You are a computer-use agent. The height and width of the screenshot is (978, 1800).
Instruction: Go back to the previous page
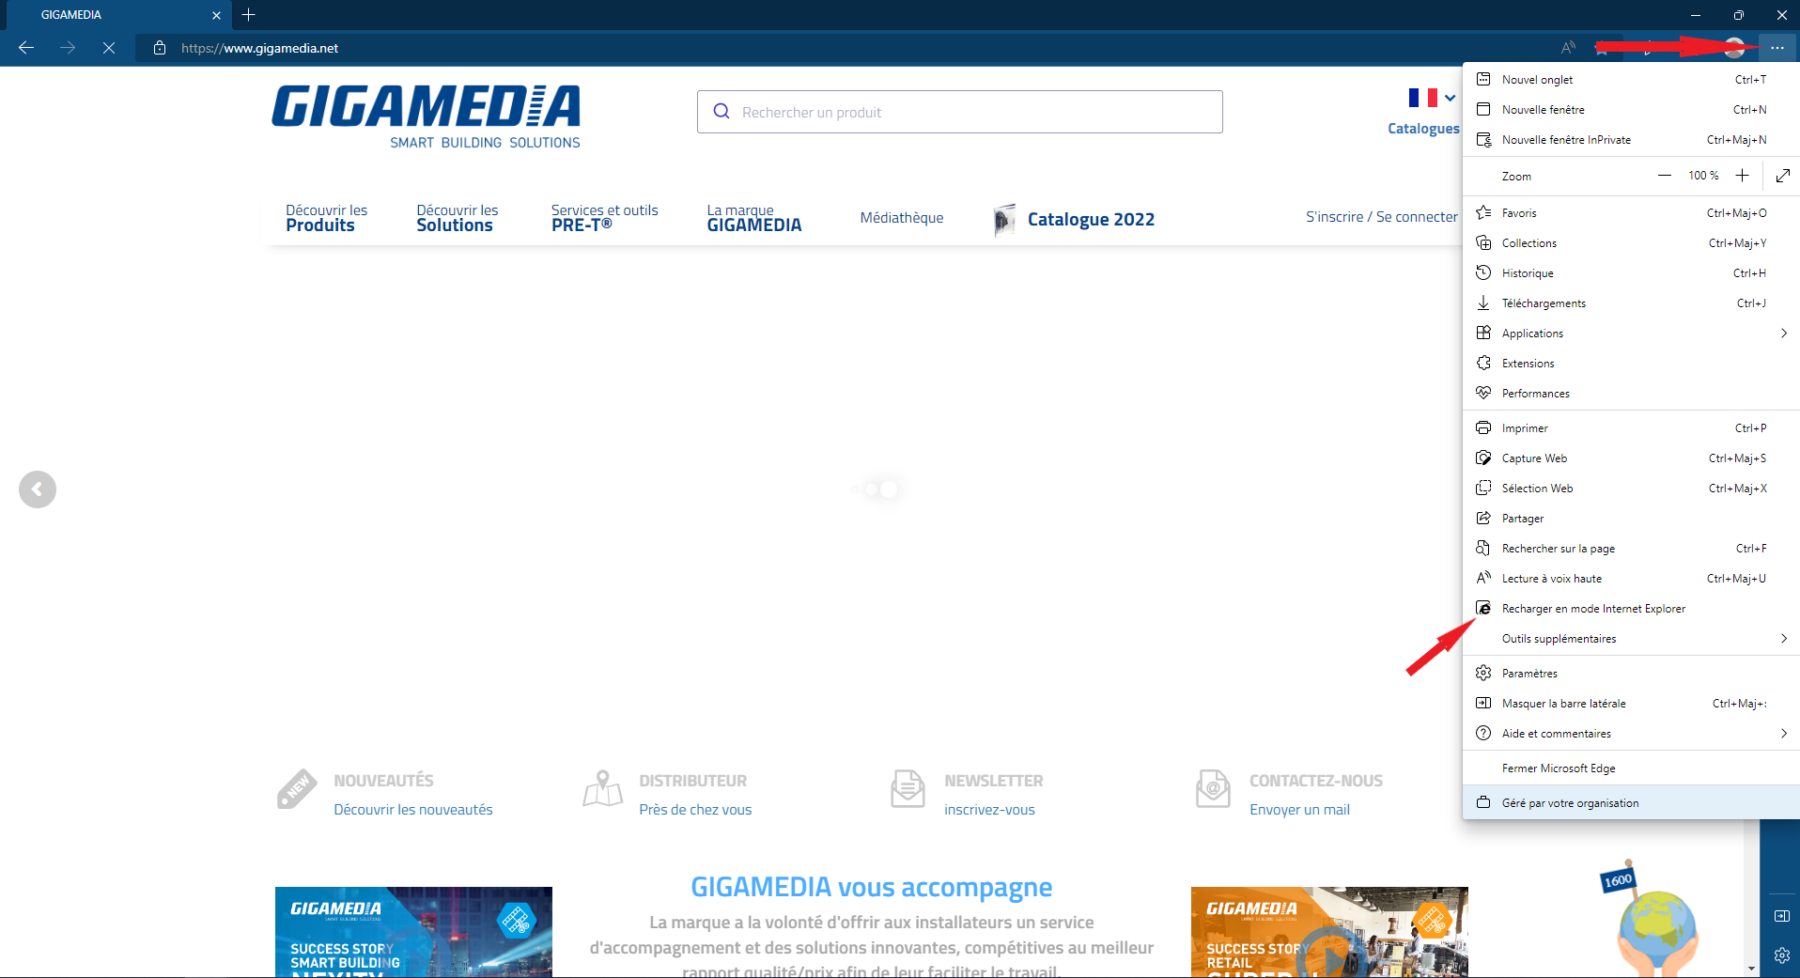(x=26, y=48)
